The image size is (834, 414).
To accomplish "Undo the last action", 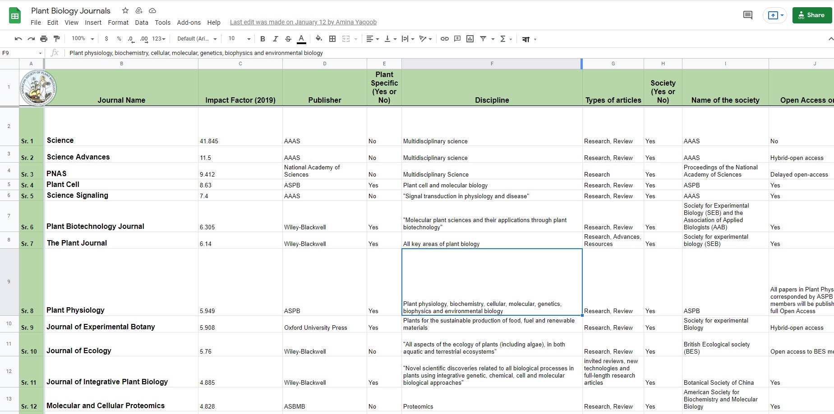I will (18, 39).
